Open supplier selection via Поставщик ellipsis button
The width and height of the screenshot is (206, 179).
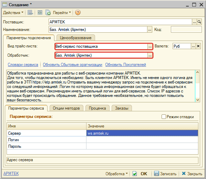point(194,22)
